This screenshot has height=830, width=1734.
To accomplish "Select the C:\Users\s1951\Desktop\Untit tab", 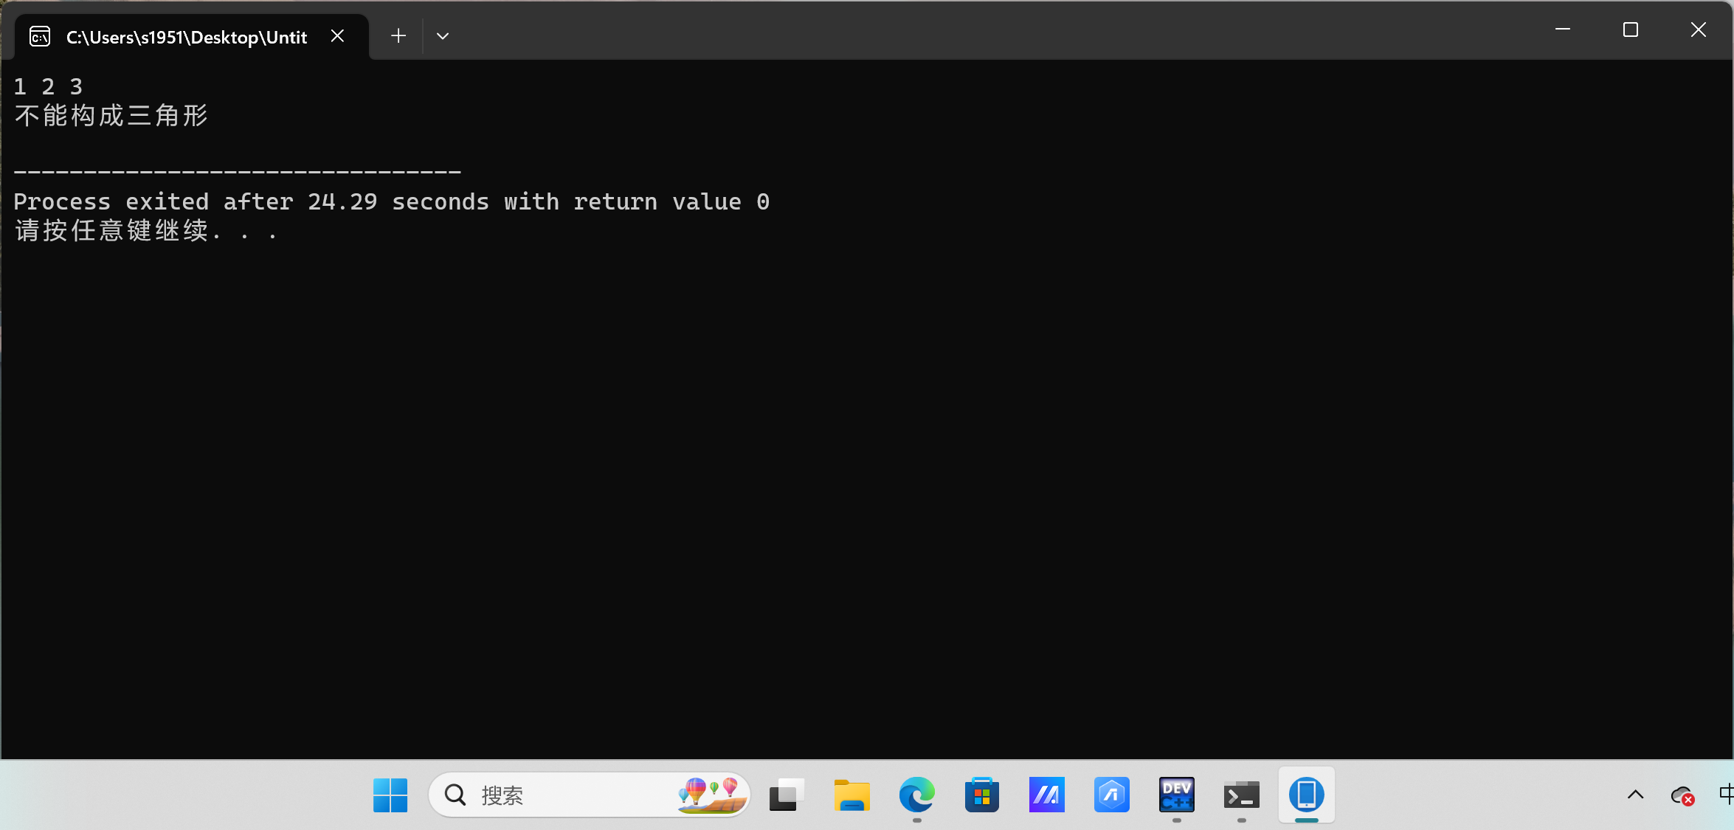I will (186, 37).
